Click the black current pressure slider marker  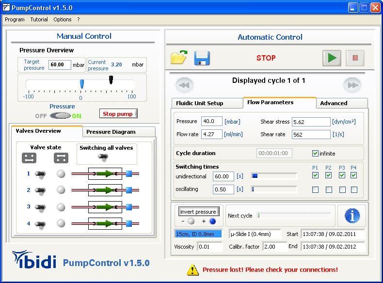(x=111, y=79)
